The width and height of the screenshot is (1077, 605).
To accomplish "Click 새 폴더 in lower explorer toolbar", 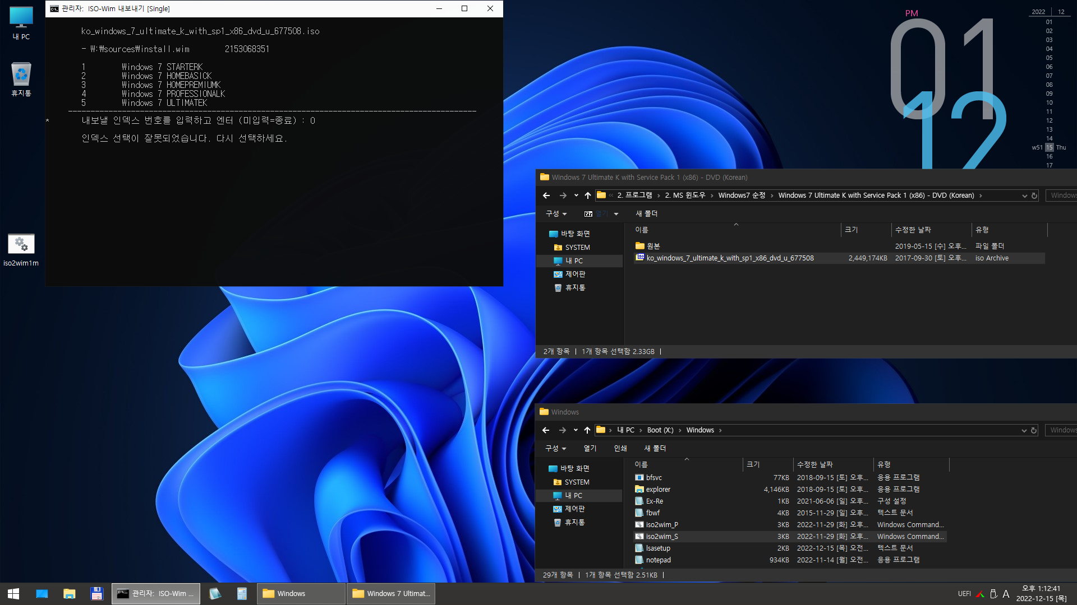I will (x=655, y=449).
